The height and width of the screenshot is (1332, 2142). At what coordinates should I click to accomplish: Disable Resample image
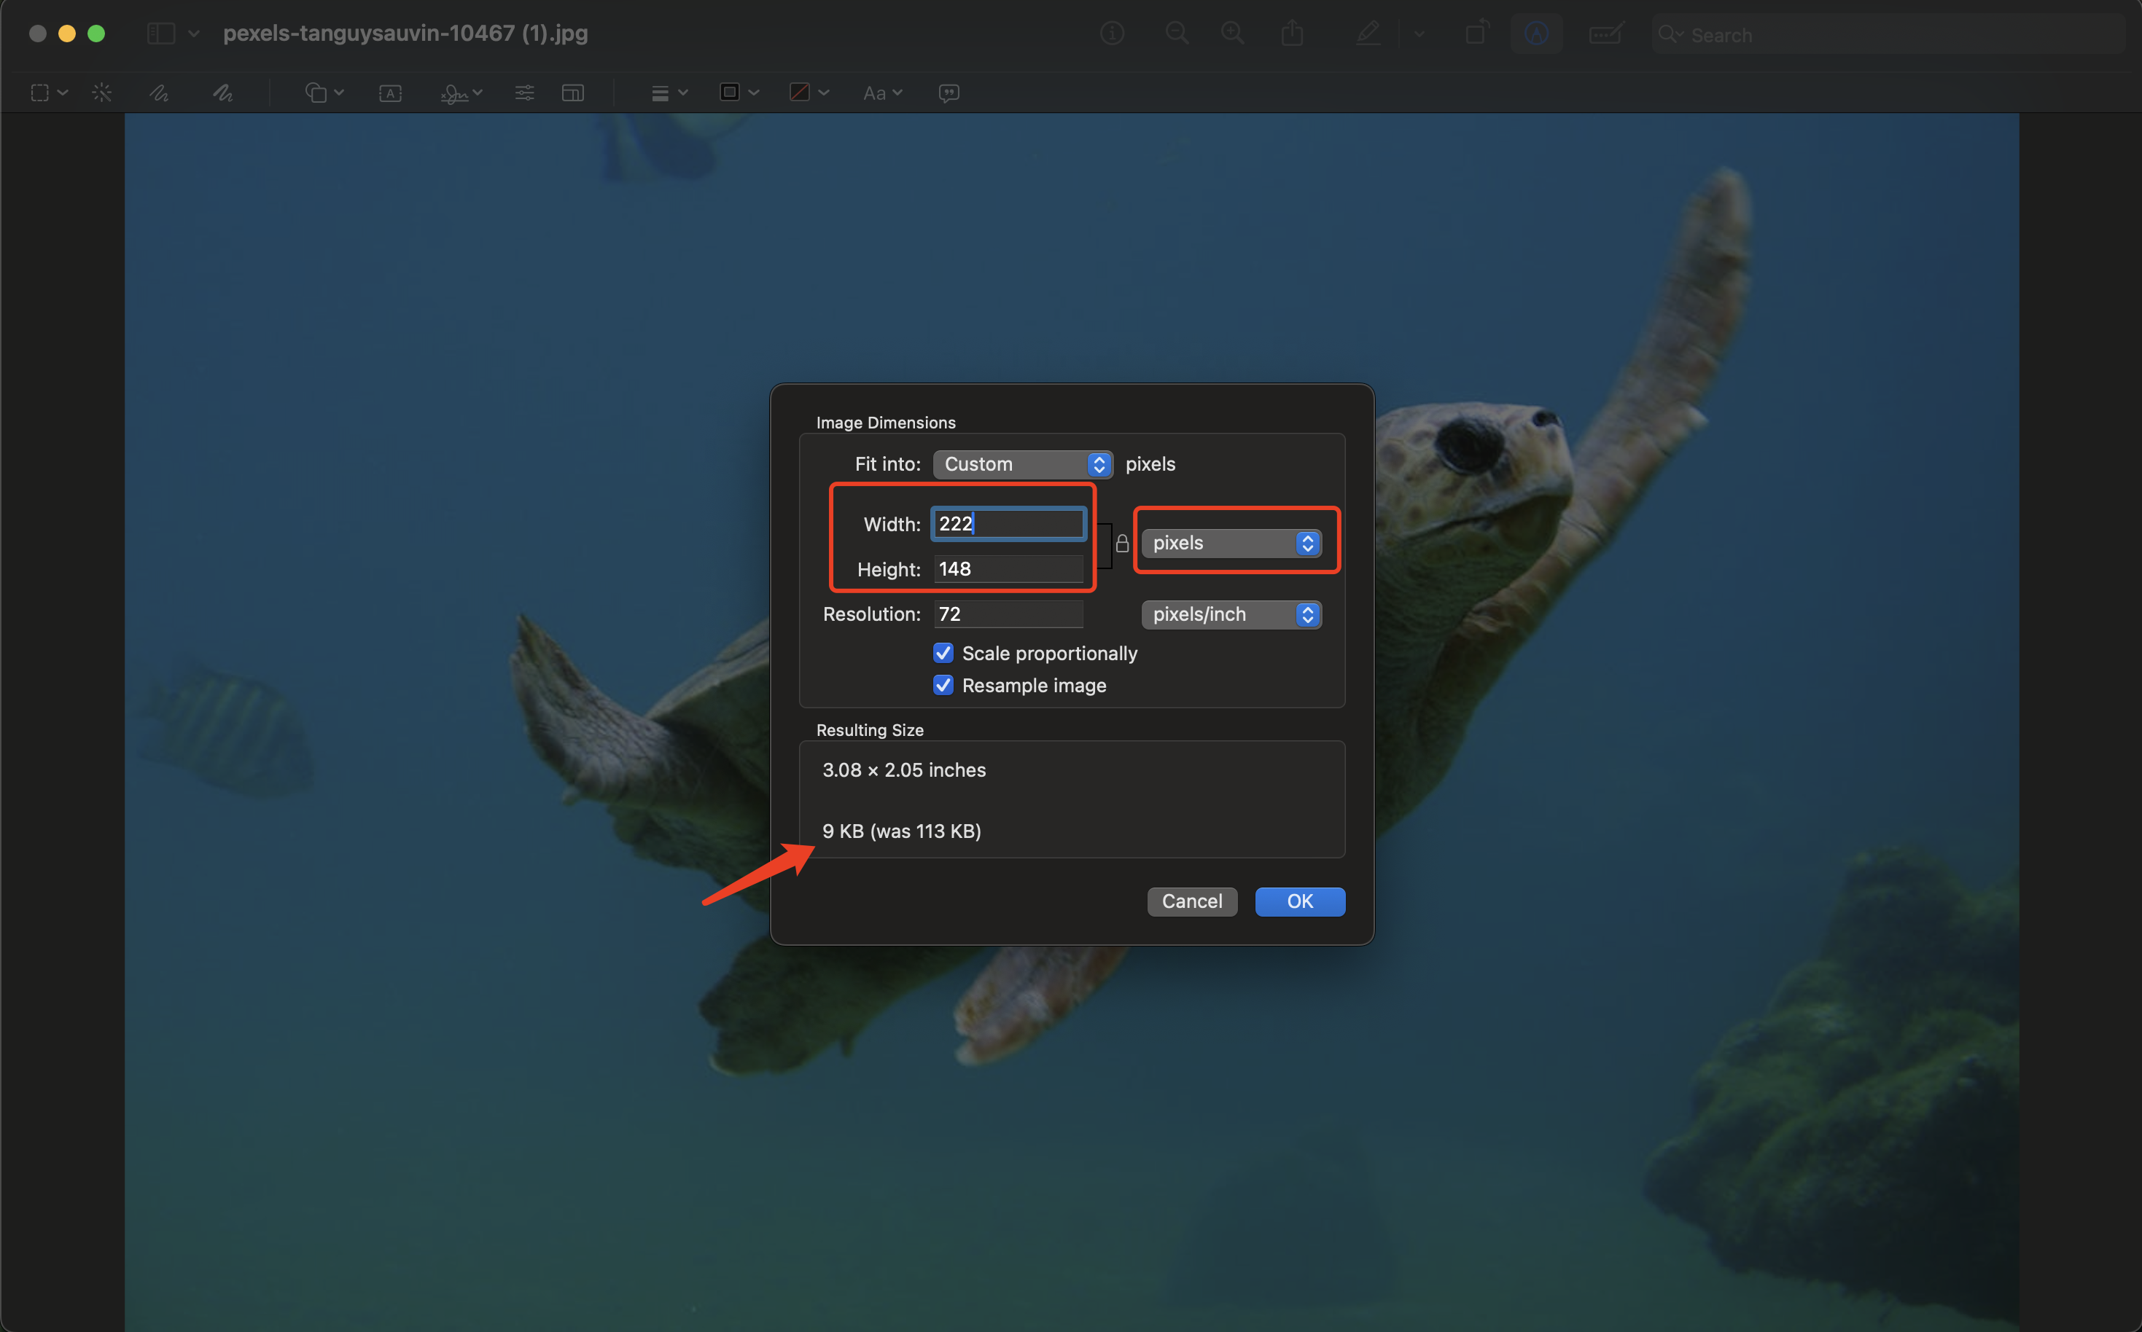pos(943,686)
